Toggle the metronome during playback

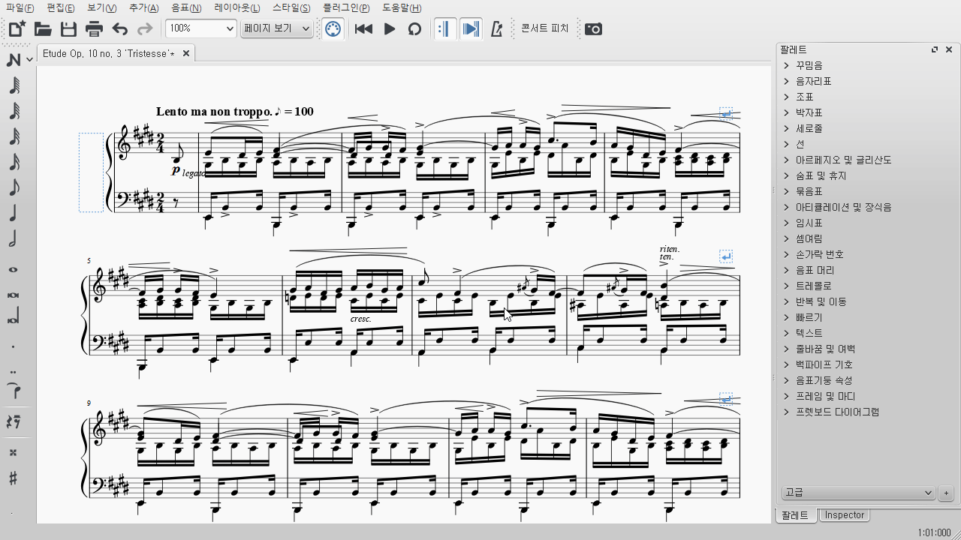[x=496, y=29]
